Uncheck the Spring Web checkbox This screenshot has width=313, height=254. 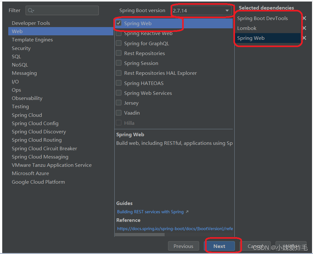119,23
